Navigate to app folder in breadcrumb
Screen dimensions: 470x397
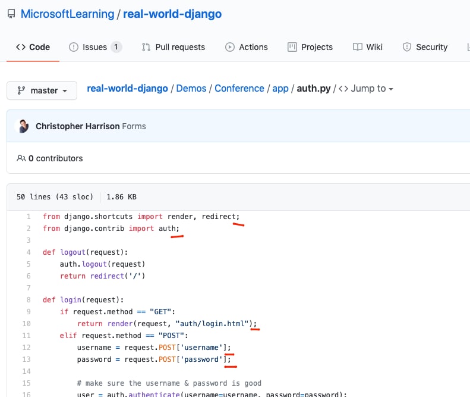[x=280, y=89]
